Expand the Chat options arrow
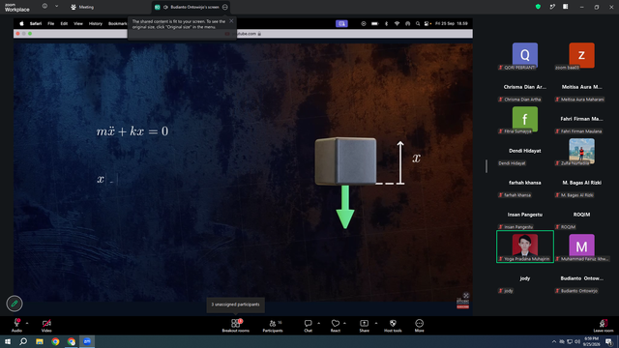The width and height of the screenshot is (619, 348). click(x=318, y=323)
